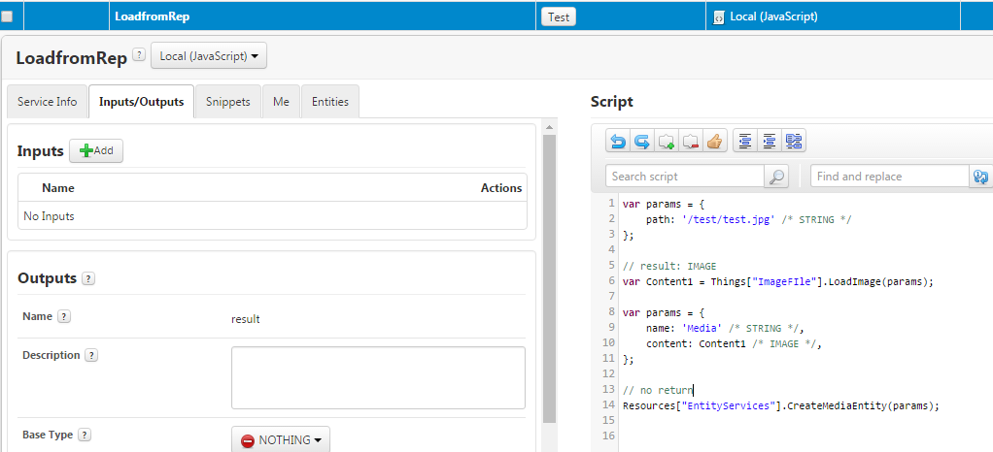Click the Actions column header

point(501,188)
